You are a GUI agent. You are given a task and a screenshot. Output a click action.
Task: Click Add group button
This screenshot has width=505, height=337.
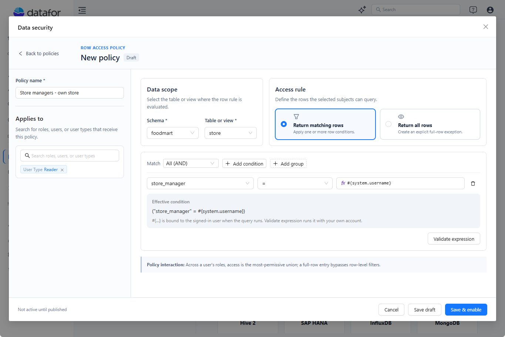pyautogui.click(x=288, y=164)
